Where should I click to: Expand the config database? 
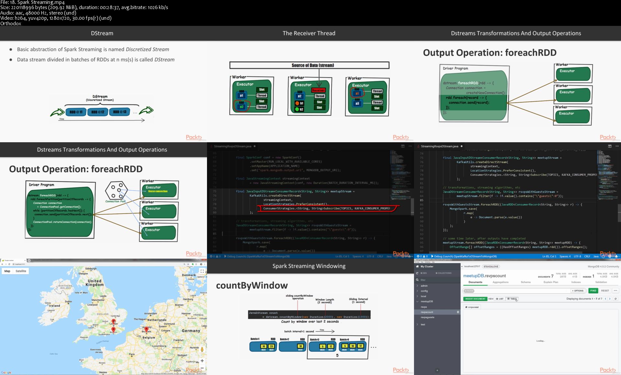417,291
